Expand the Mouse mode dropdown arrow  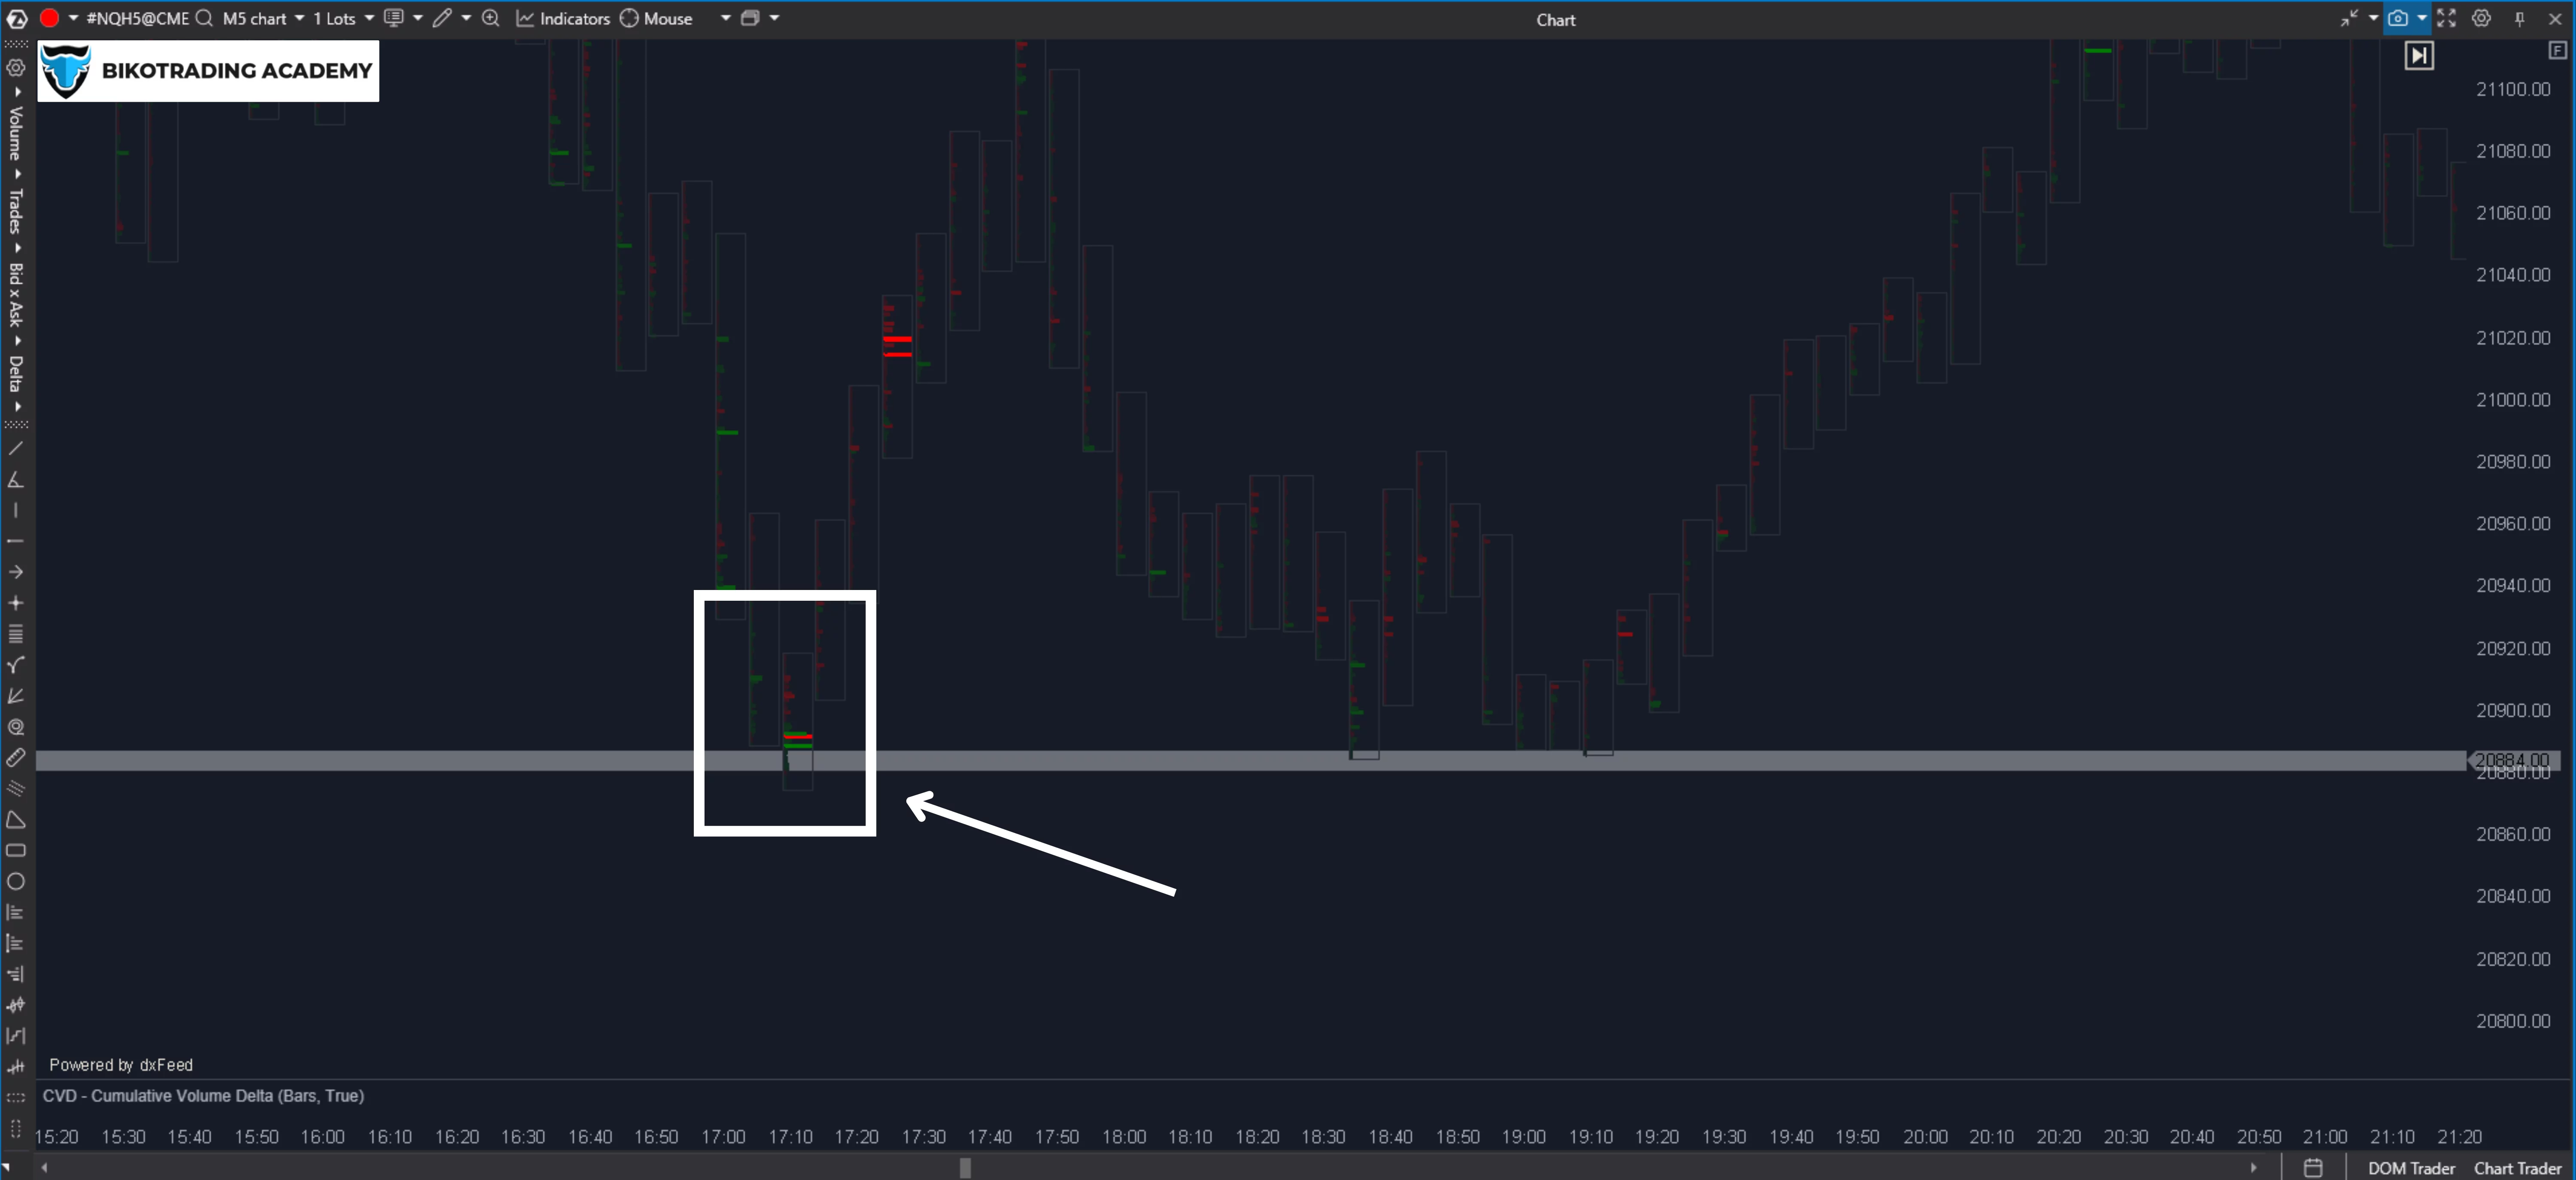pyautogui.click(x=726, y=18)
